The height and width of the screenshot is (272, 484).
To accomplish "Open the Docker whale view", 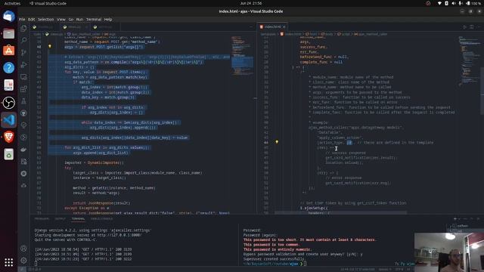I will point(23,150).
